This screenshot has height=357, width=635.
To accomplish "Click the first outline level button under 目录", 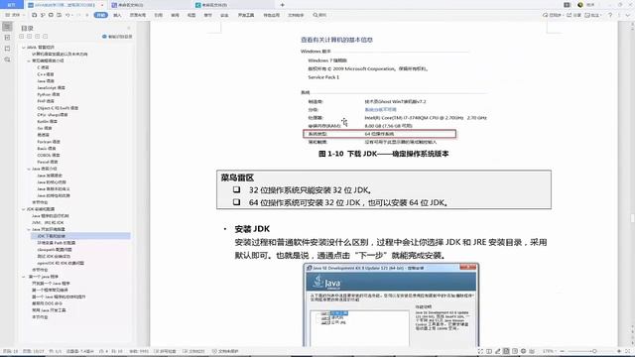I will pyautogui.click(x=22, y=37).
